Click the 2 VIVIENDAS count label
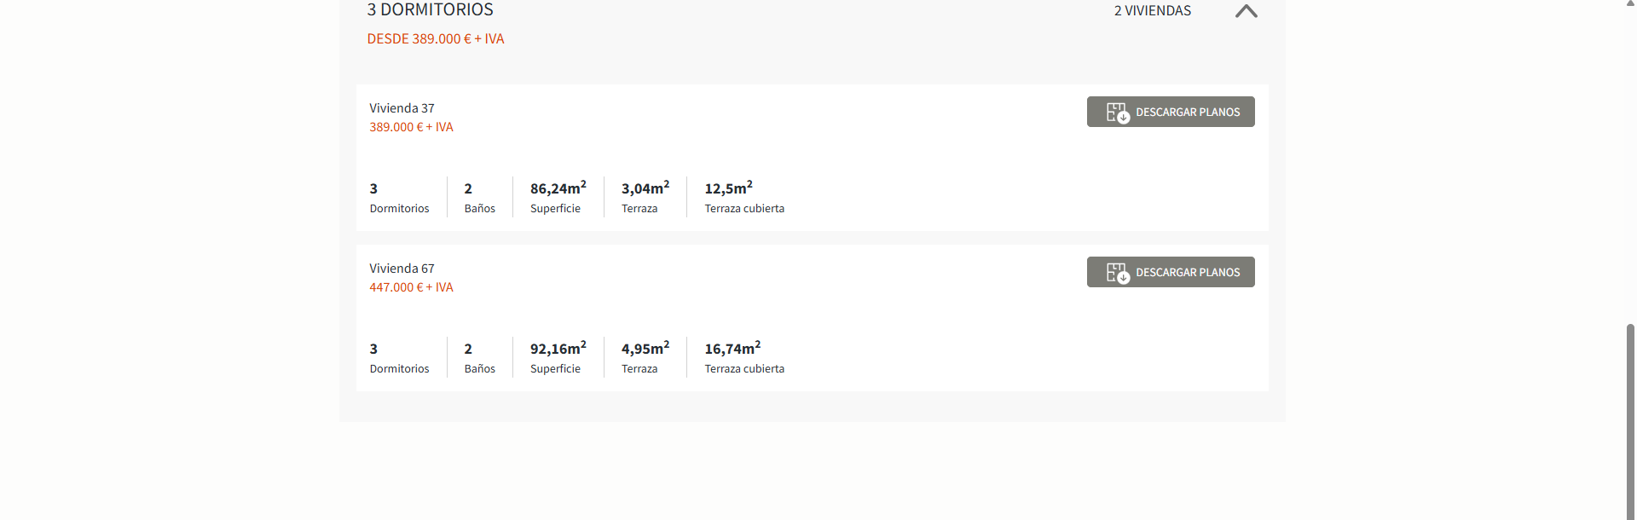 pos(1152,11)
